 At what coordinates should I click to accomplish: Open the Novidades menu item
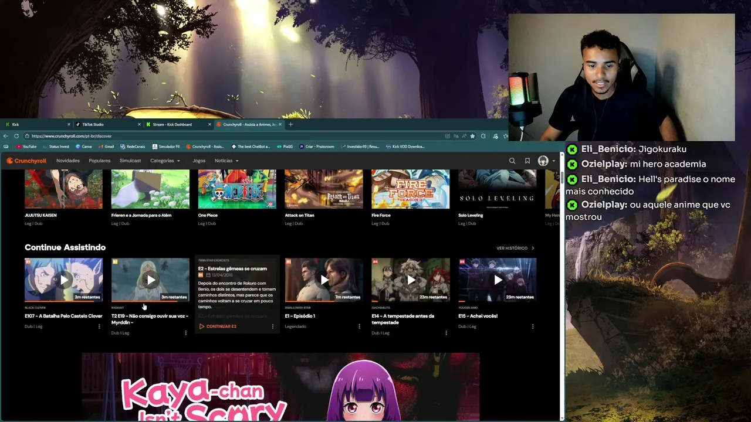68,161
